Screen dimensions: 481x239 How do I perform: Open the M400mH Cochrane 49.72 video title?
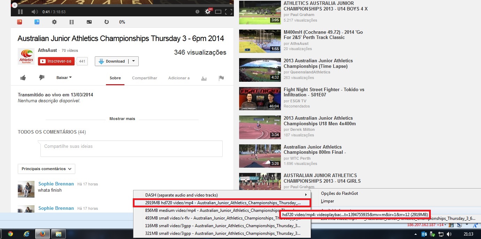(x=323, y=35)
